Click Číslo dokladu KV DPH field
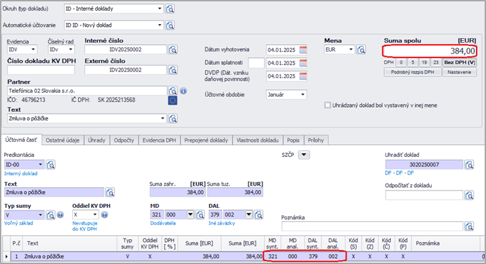Image resolution: width=486 pixels, height=264 pixels. point(41,70)
